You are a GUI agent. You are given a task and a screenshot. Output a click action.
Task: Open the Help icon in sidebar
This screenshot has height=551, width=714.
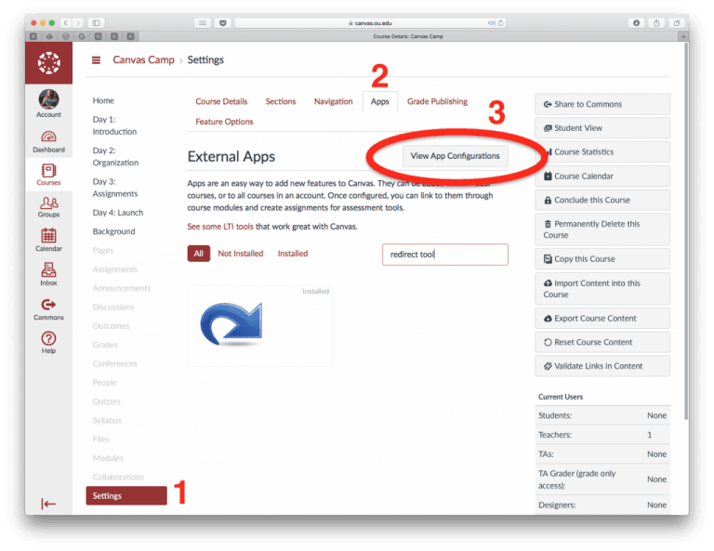point(48,342)
